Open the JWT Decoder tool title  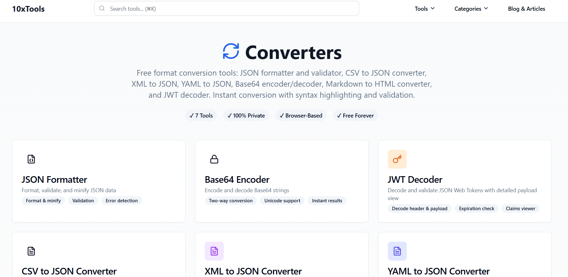pyautogui.click(x=415, y=180)
